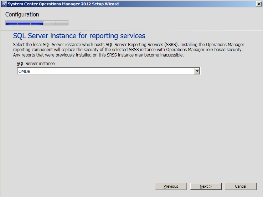Click the 'Configuration' title text

(22, 14)
